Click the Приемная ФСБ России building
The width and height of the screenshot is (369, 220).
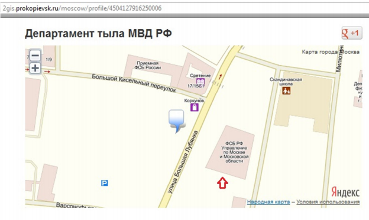click(x=148, y=66)
